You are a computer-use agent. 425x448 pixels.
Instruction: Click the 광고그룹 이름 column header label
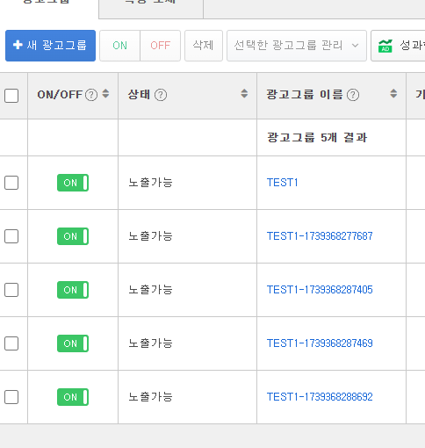(305, 95)
